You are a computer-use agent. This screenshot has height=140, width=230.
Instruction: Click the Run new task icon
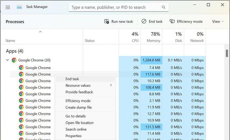coord(107,21)
